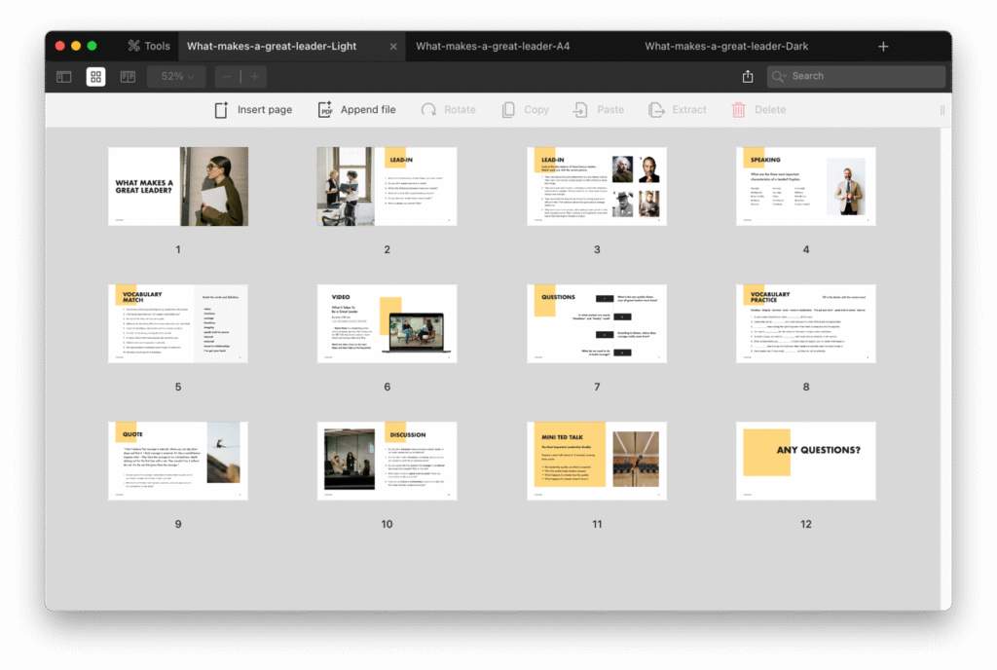
Task: Toggle the sidebar panel view icon
Action: pyautogui.click(x=64, y=76)
